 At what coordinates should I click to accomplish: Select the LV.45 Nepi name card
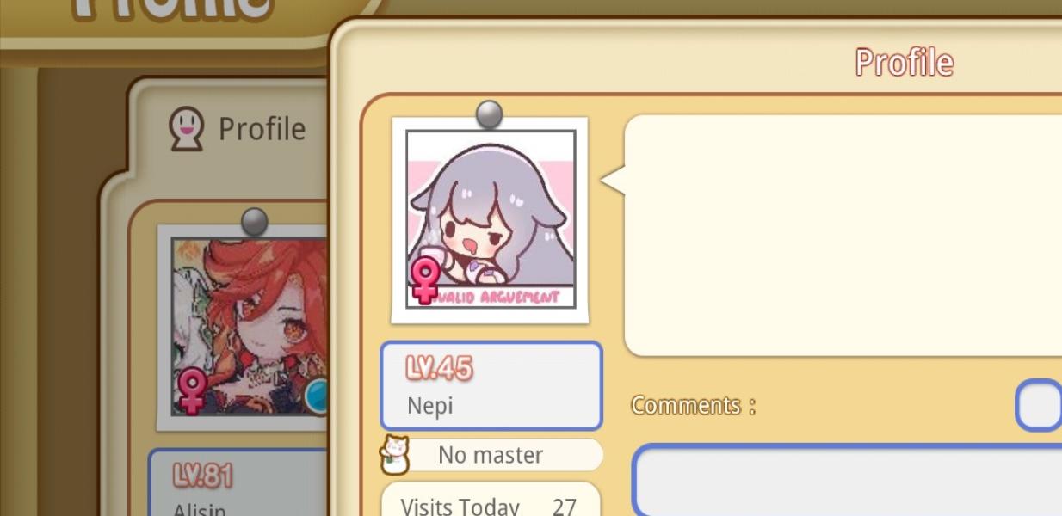click(491, 386)
